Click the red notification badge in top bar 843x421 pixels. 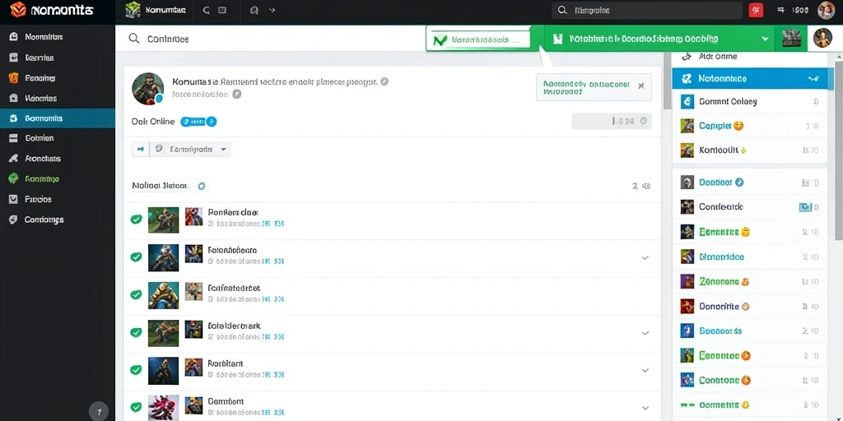756,10
